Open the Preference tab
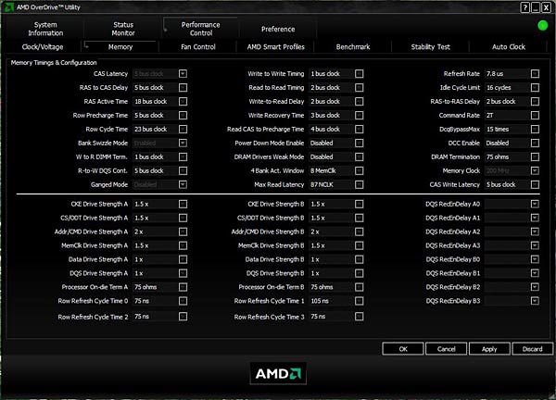556x400 pixels. (x=278, y=29)
